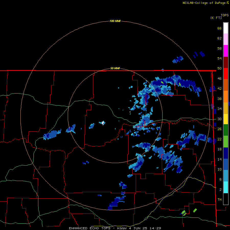Click the "38" legend value

[220, 99]
